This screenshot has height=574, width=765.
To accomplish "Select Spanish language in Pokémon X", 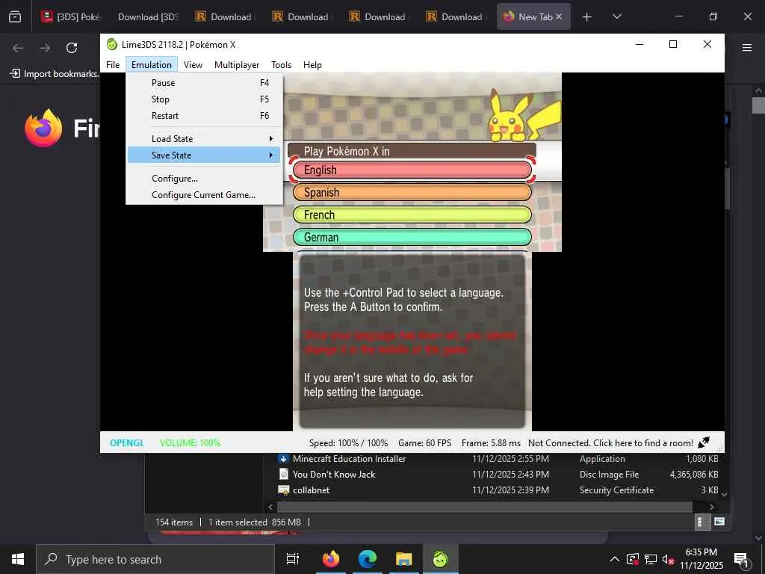I will pyautogui.click(x=412, y=192).
